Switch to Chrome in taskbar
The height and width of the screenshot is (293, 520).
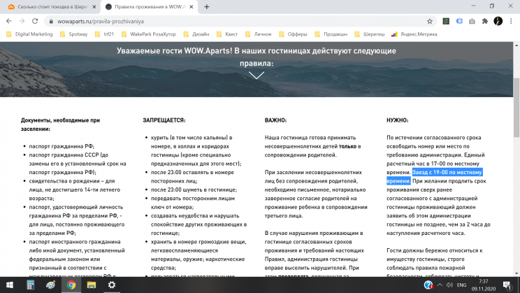pyautogui.click(x=71, y=285)
